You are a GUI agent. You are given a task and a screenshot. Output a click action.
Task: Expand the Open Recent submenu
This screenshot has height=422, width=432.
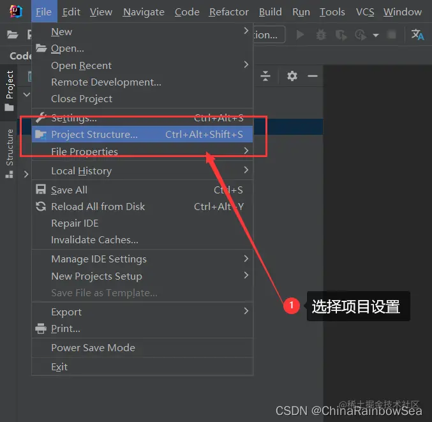[142, 65]
